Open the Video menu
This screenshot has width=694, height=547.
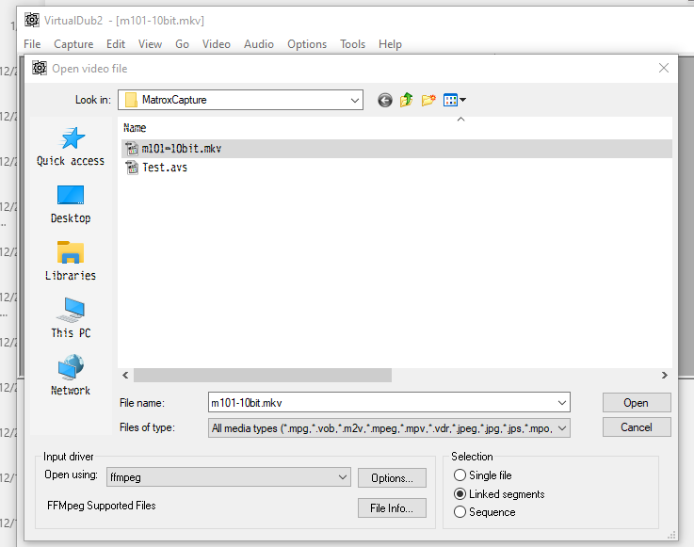217,44
